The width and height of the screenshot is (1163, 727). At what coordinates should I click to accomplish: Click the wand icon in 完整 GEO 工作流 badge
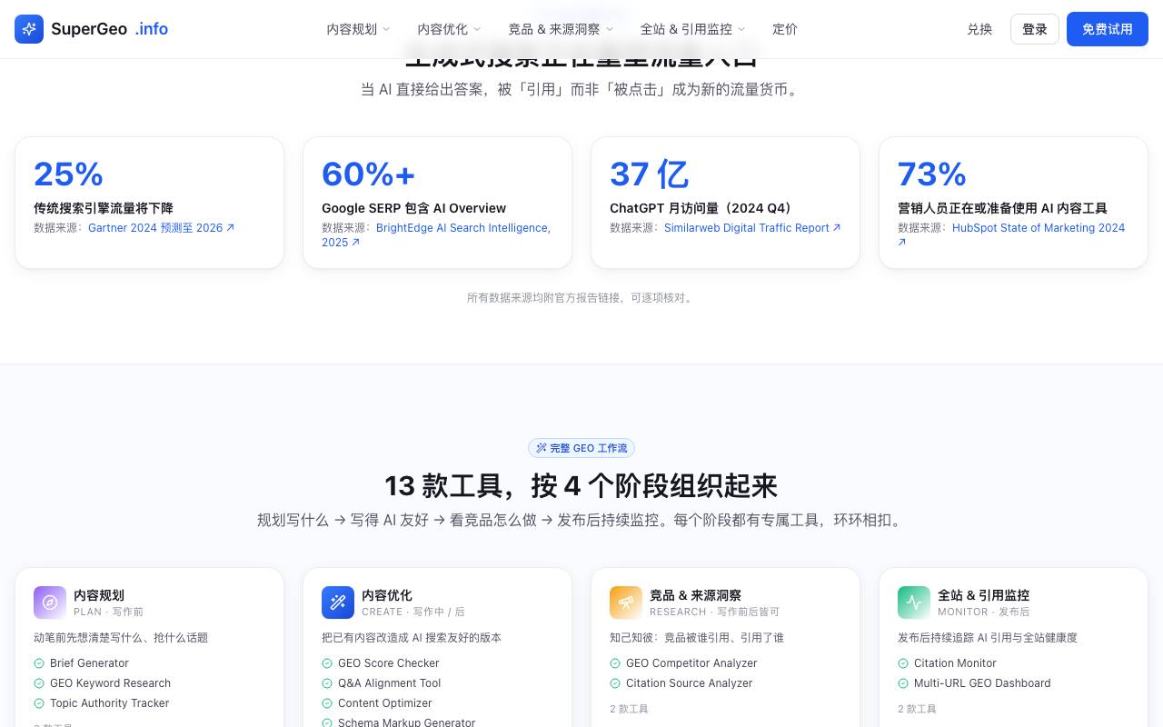tap(542, 448)
